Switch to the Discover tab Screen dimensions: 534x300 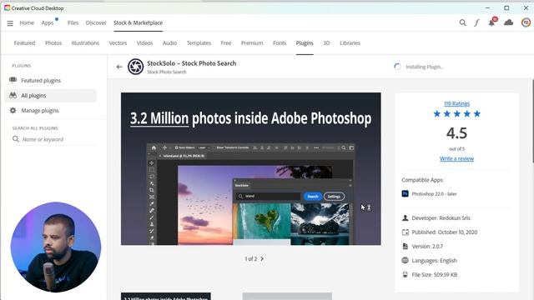[96, 22]
